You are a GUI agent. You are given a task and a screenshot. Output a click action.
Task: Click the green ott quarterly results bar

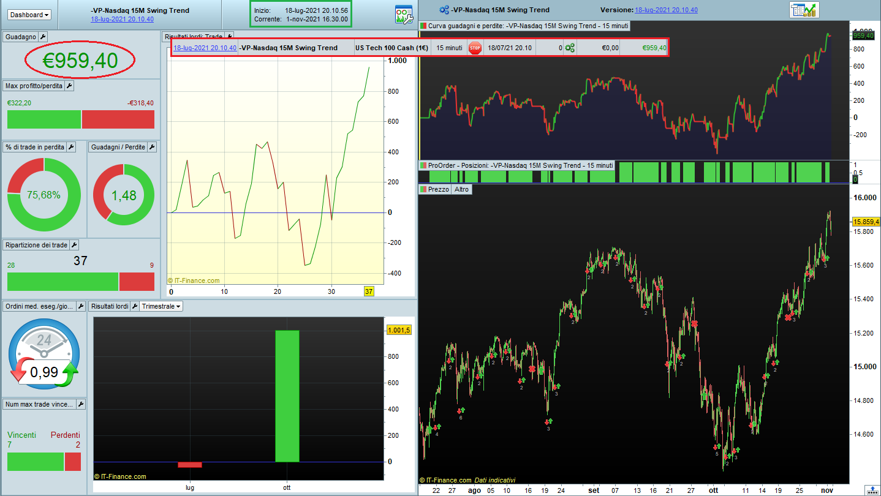[287, 396]
